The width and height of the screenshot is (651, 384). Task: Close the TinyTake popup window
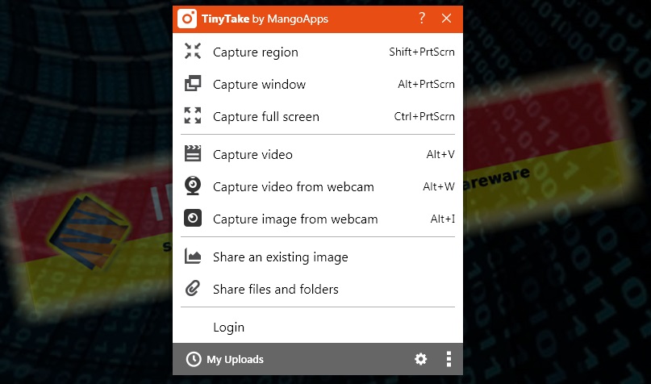coord(447,18)
